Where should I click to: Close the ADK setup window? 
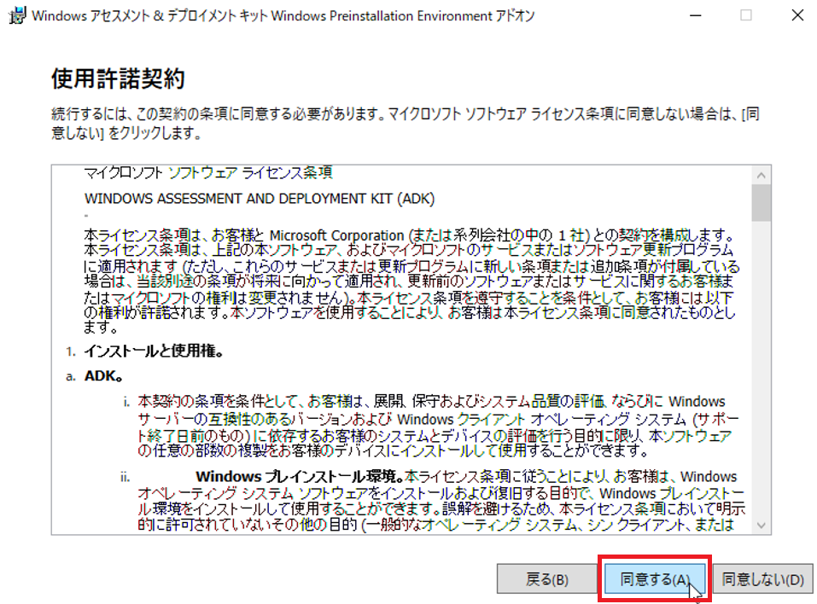(797, 15)
